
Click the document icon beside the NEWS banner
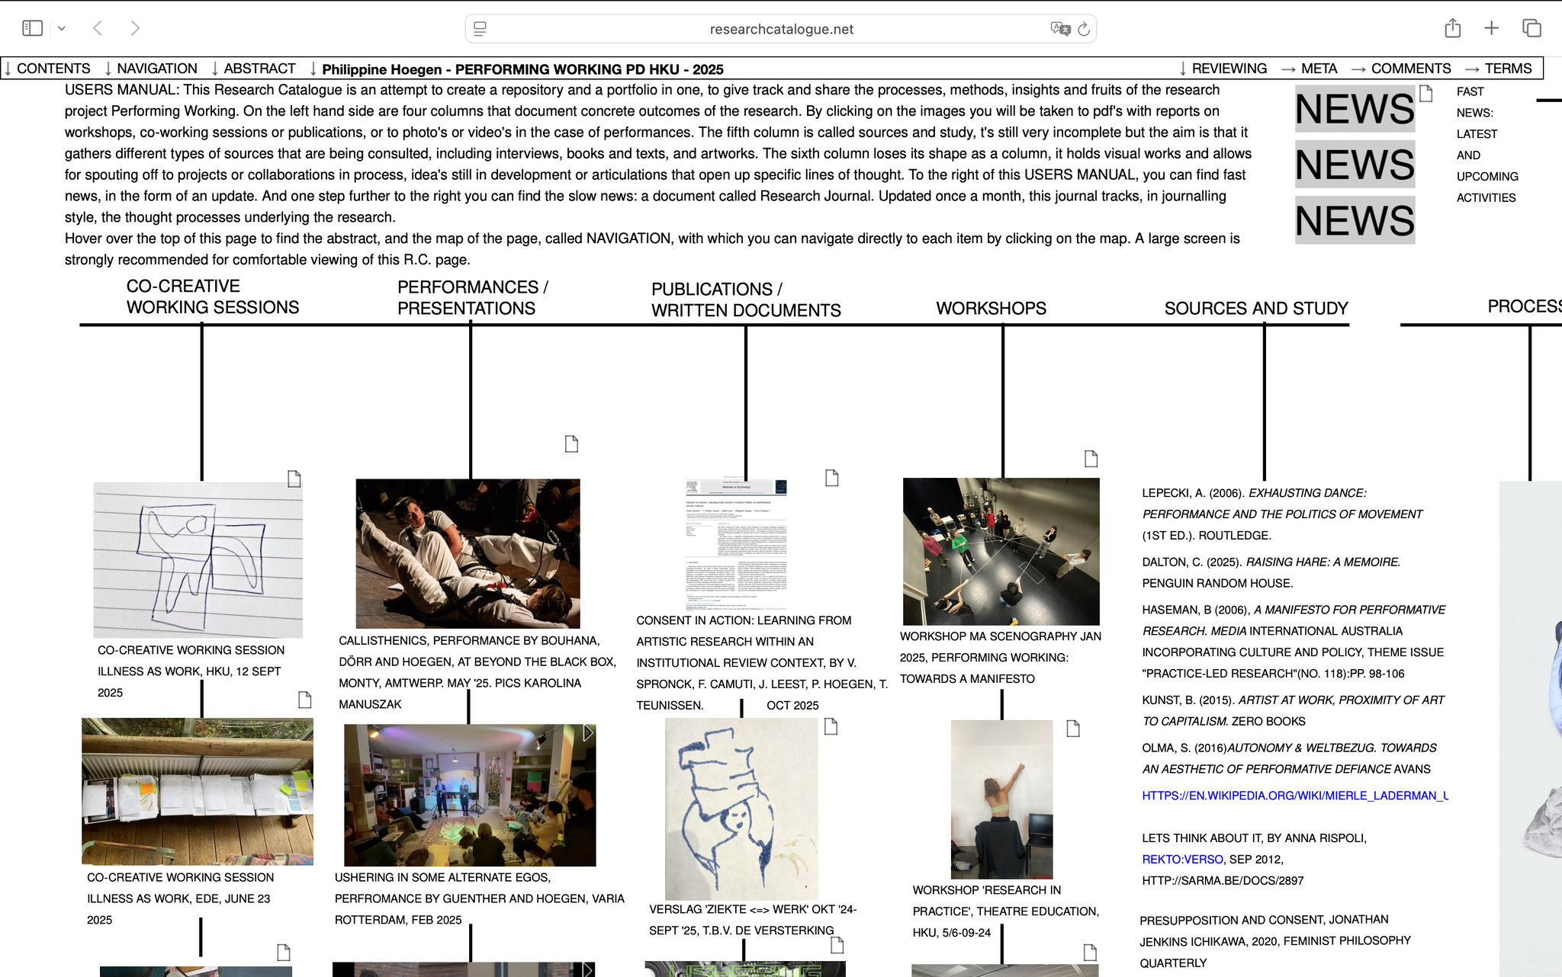(1426, 94)
